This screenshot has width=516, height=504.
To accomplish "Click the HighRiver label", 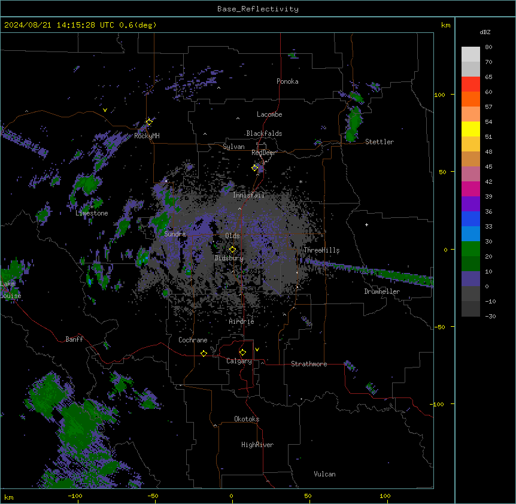I will (257, 445).
